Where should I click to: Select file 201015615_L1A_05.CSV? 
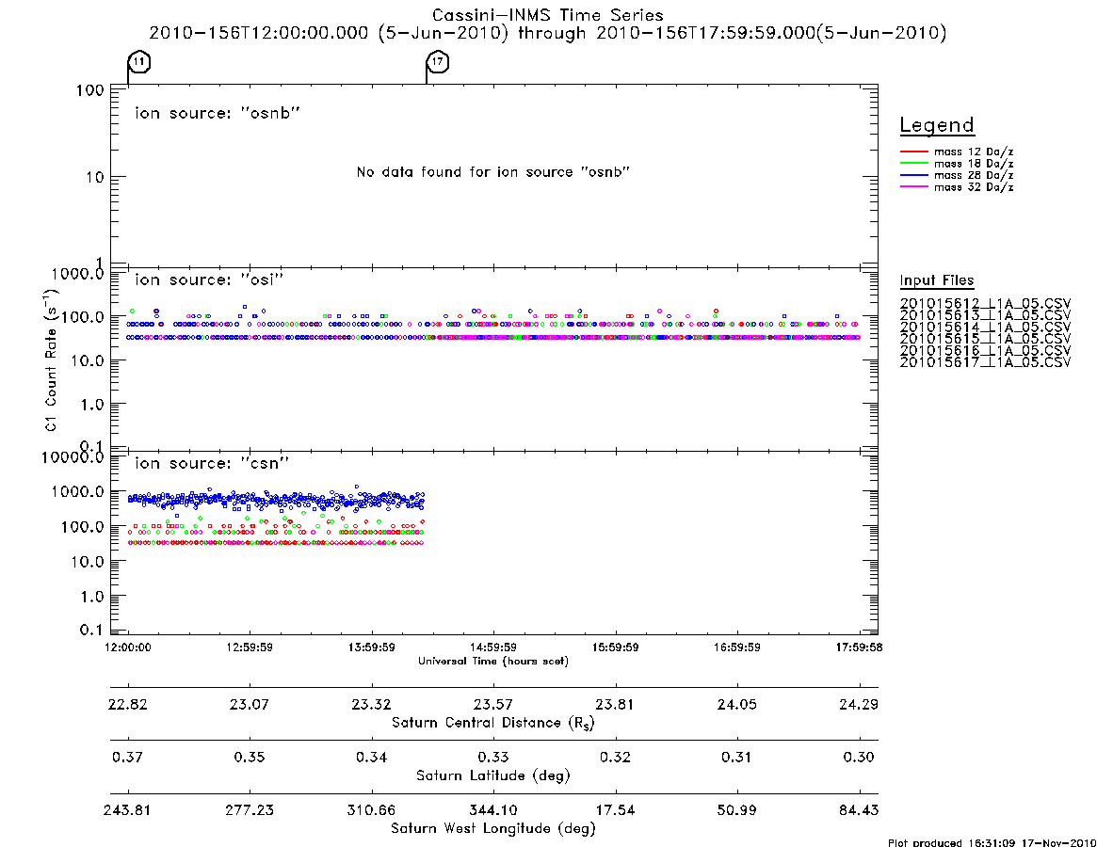[985, 339]
